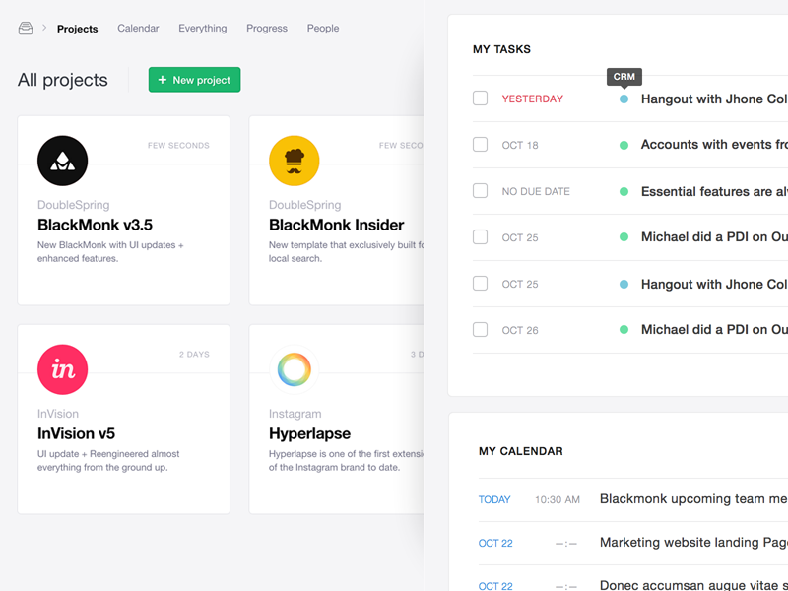The height and width of the screenshot is (591, 788).
Task: Click the breadcrumb chevron arrow
Action: [44, 29]
